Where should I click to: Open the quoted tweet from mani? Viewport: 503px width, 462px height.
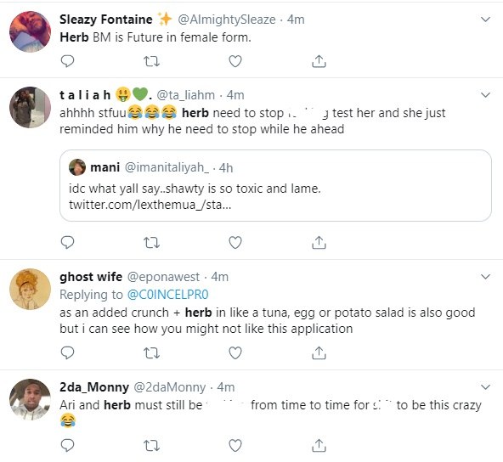click(275, 186)
